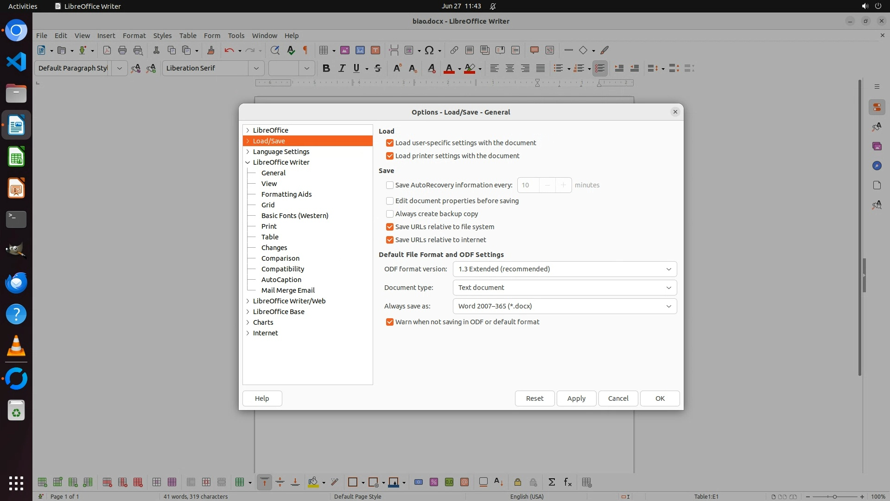
Task: Open the sidebar Gallery panel icon
Action: tap(877, 146)
